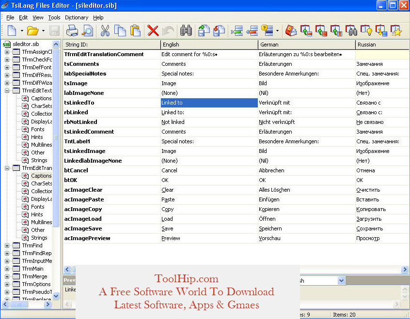This screenshot has width=410, height=319.
Task: Expand the TfrmOptions tree node
Action: 7,284
